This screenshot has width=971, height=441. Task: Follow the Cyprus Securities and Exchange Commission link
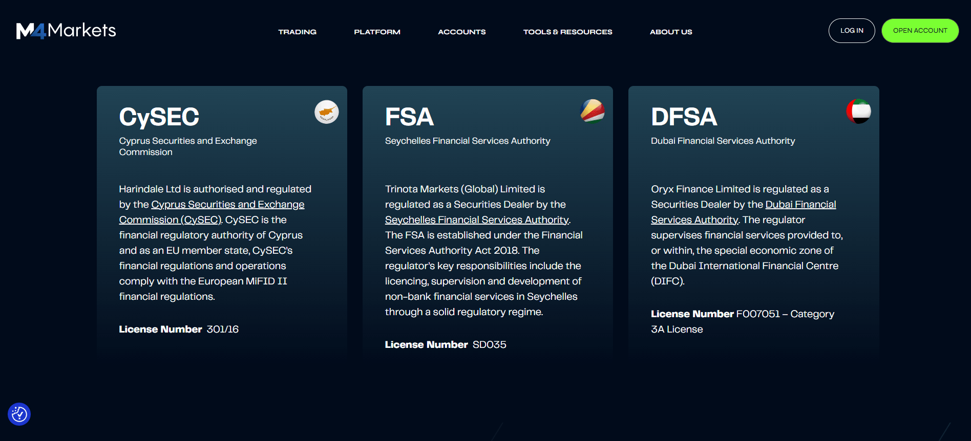212,212
